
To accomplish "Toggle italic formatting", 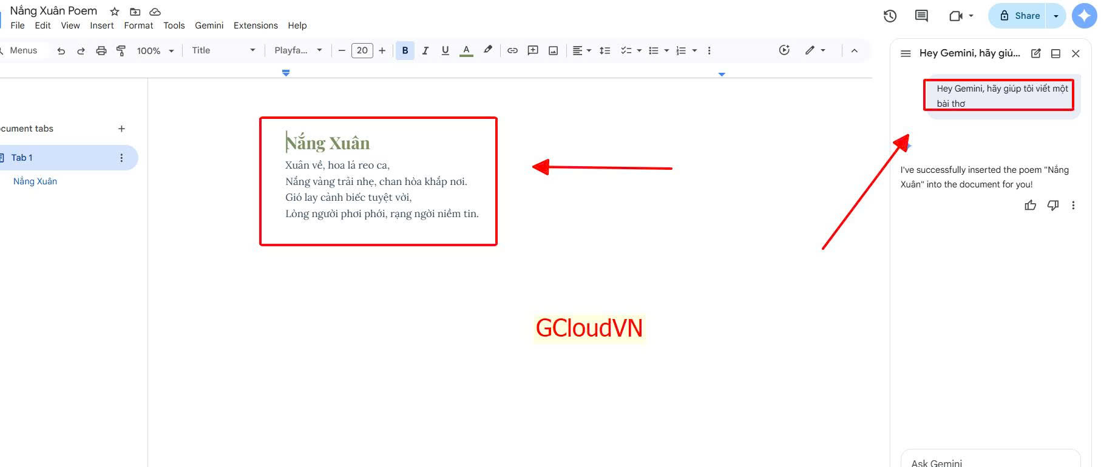I will coord(425,51).
